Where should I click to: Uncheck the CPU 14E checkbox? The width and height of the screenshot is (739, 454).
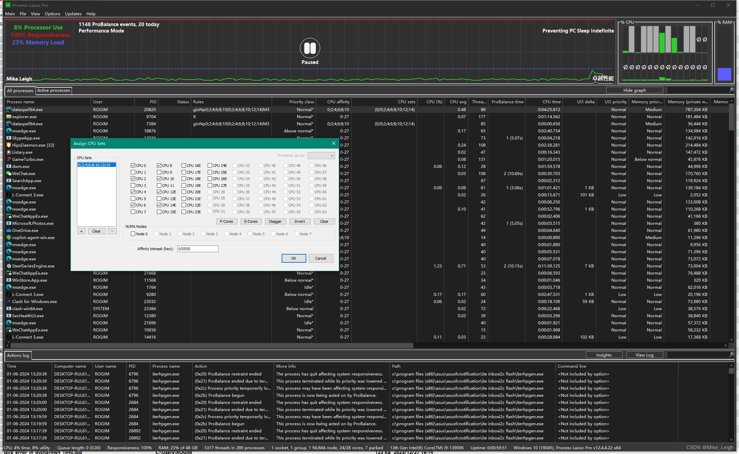(159, 205)
